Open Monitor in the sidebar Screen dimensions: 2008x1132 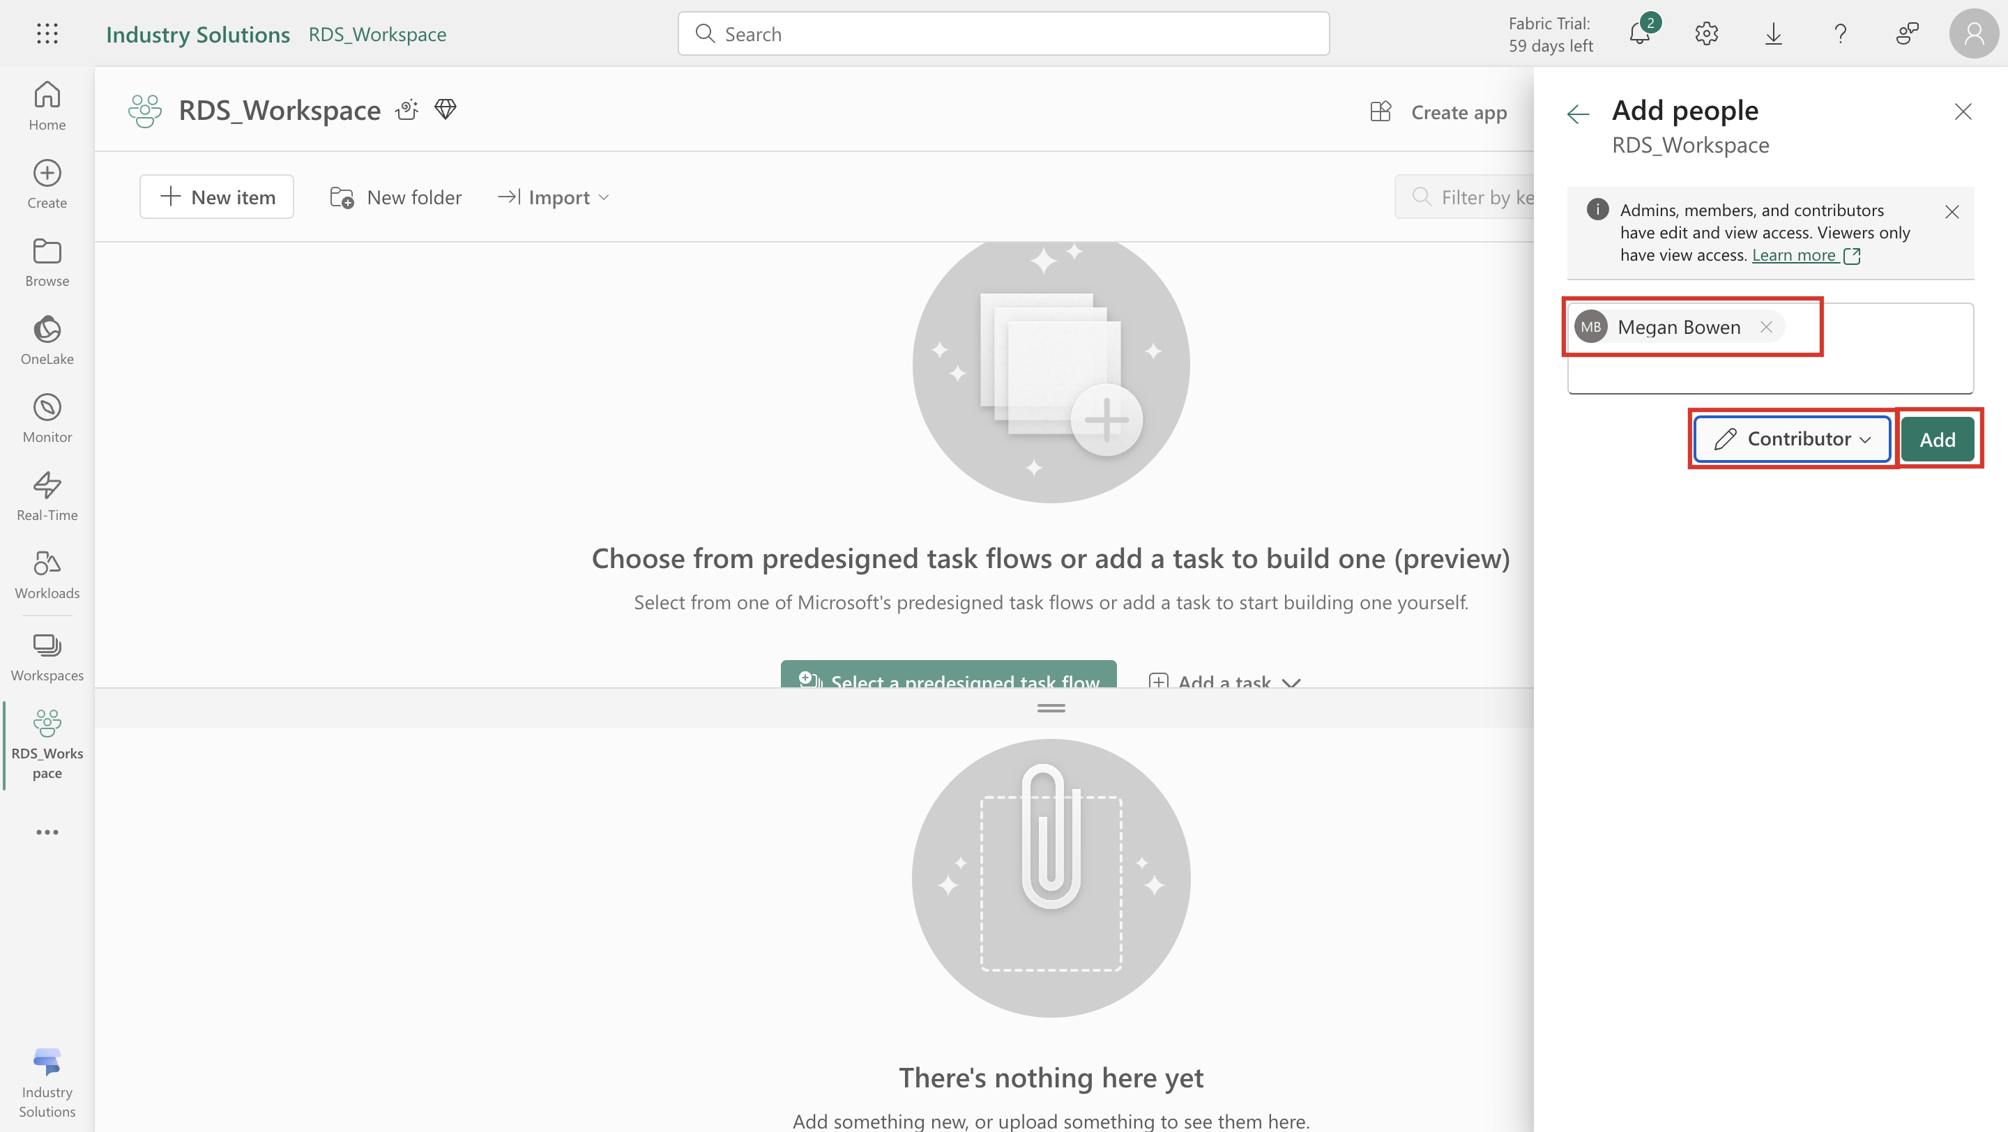pyautogui.click(x=47, y=418)
